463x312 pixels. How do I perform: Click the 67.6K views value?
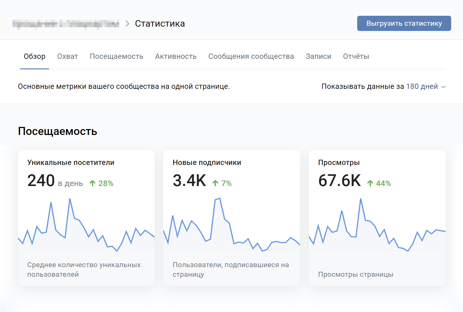339,181
